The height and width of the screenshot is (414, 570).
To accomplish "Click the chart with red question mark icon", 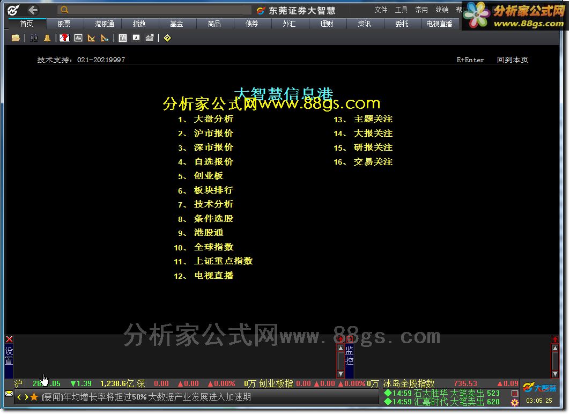I will tap(64, 38).
